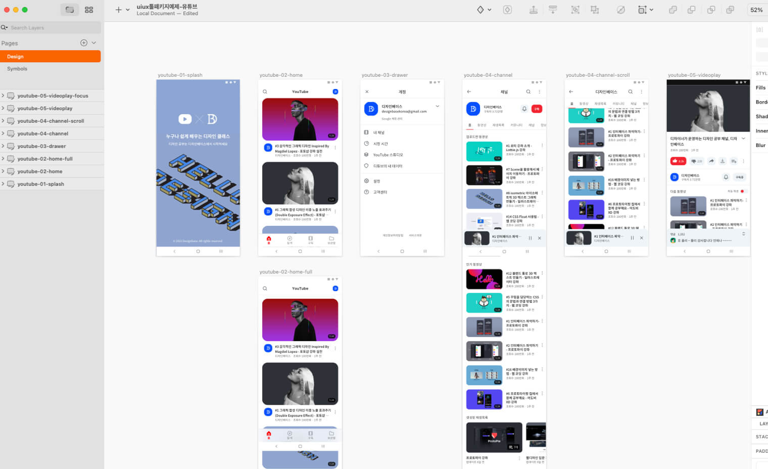Collapse the Pages list chevron
768x469 pixels.
pos(94,43)
